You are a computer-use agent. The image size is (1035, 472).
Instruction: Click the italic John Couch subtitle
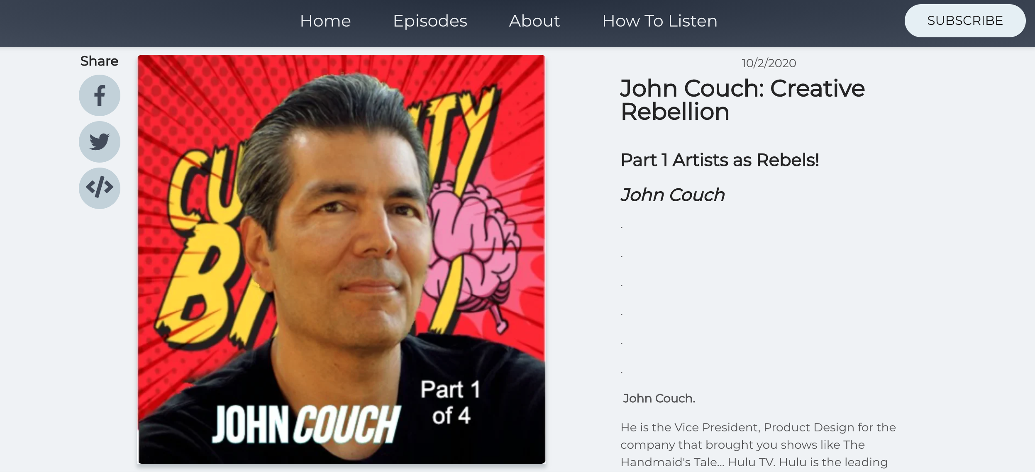(x=673, y=195)
